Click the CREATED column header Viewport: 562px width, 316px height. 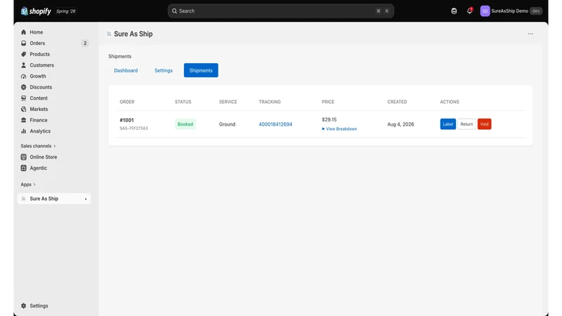(397, 102)
